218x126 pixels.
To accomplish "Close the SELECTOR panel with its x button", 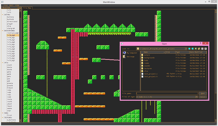I will pos(20,8).
